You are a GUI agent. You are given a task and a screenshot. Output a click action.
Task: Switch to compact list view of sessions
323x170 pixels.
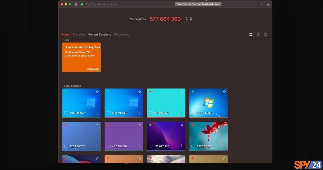point(265,34)
